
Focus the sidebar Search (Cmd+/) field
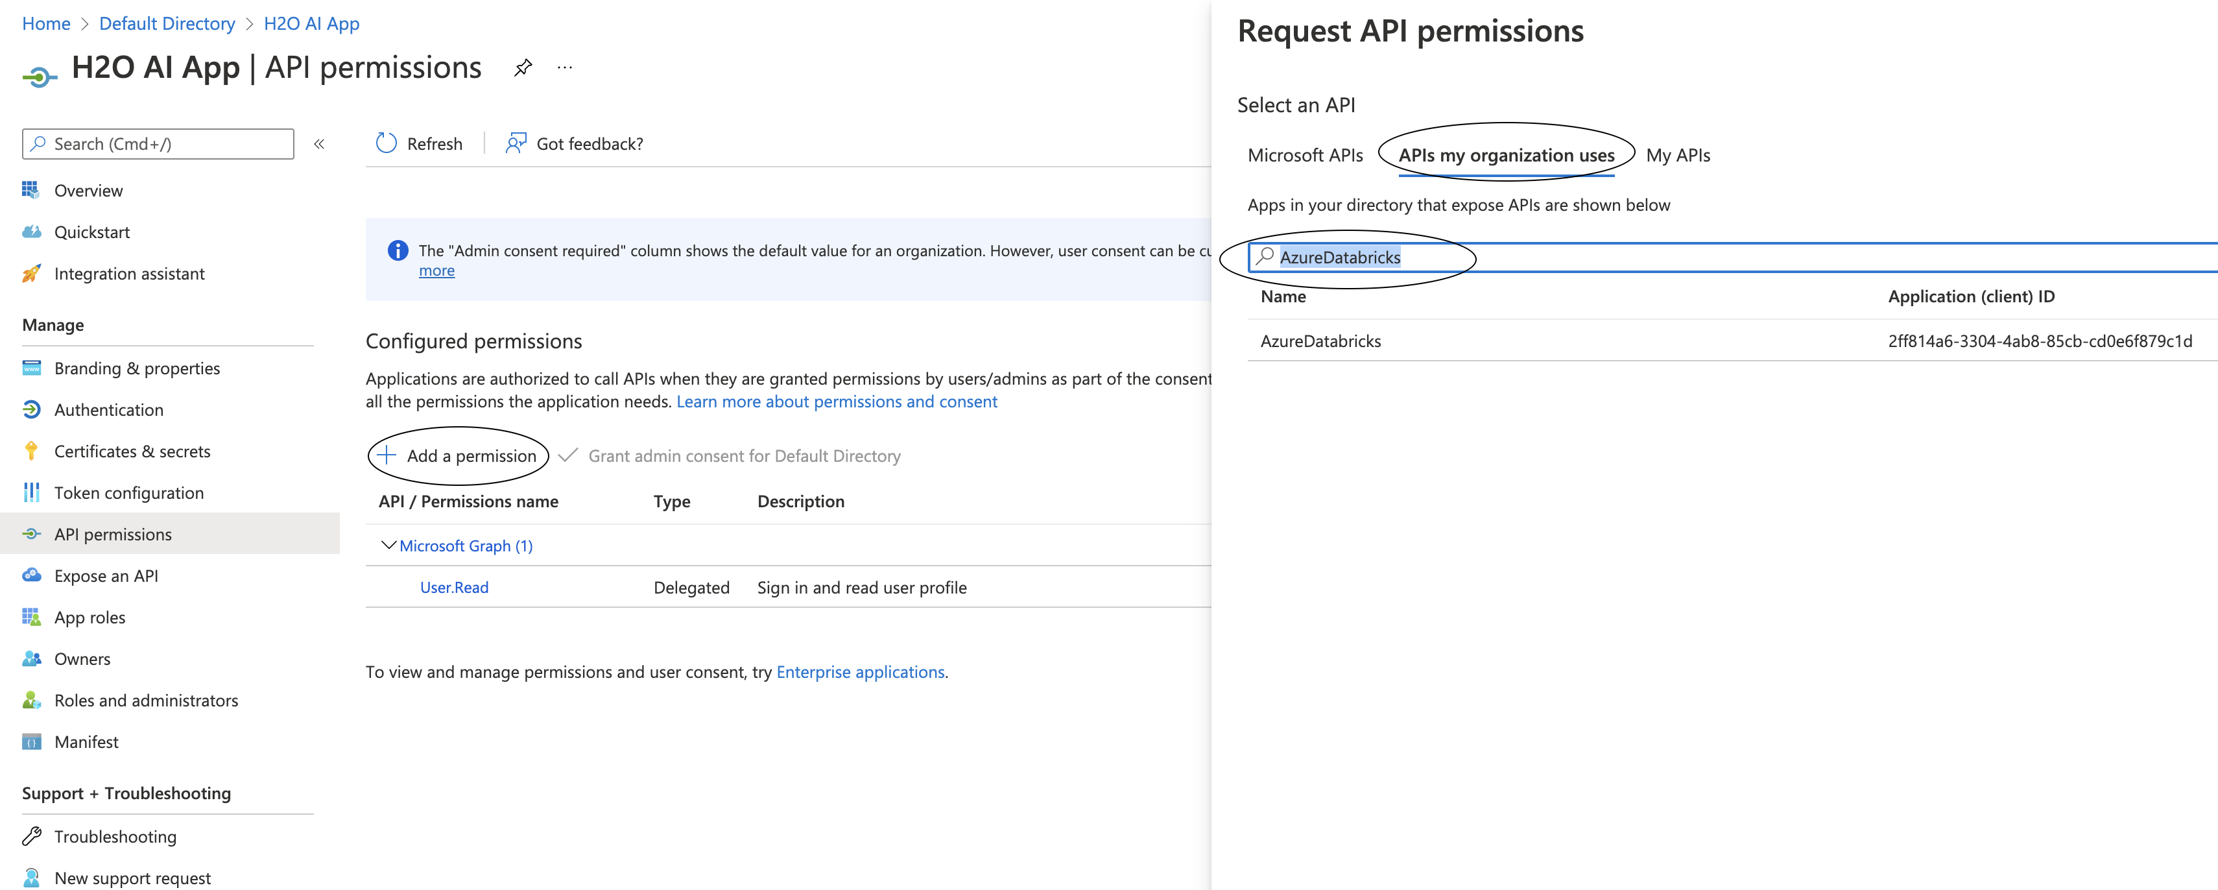click(158, 144)
